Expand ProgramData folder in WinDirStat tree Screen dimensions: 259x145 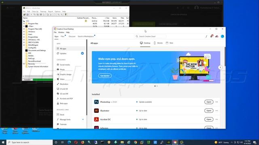(24, 37)
